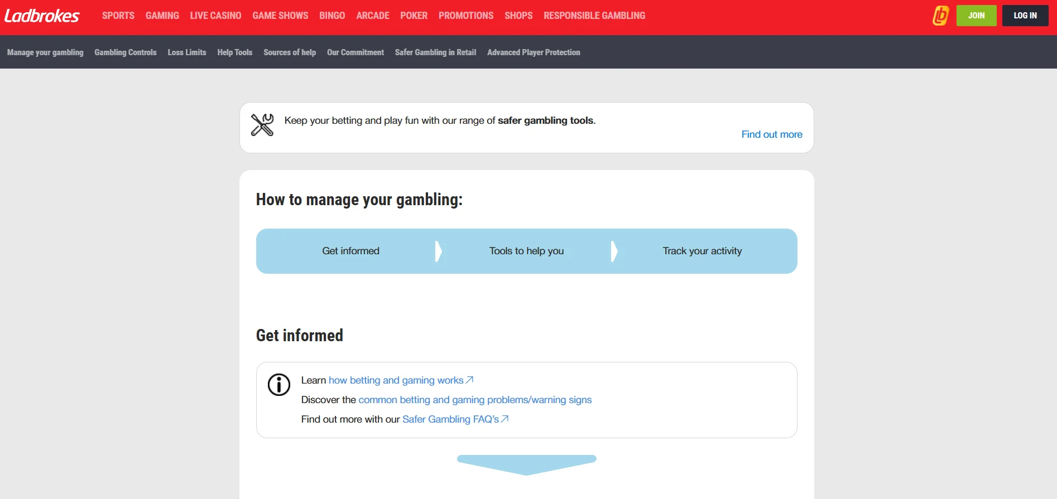Open 'Advanced Player Protection' tab
This screenshot has width=1057, height=499.
point(534,52)
